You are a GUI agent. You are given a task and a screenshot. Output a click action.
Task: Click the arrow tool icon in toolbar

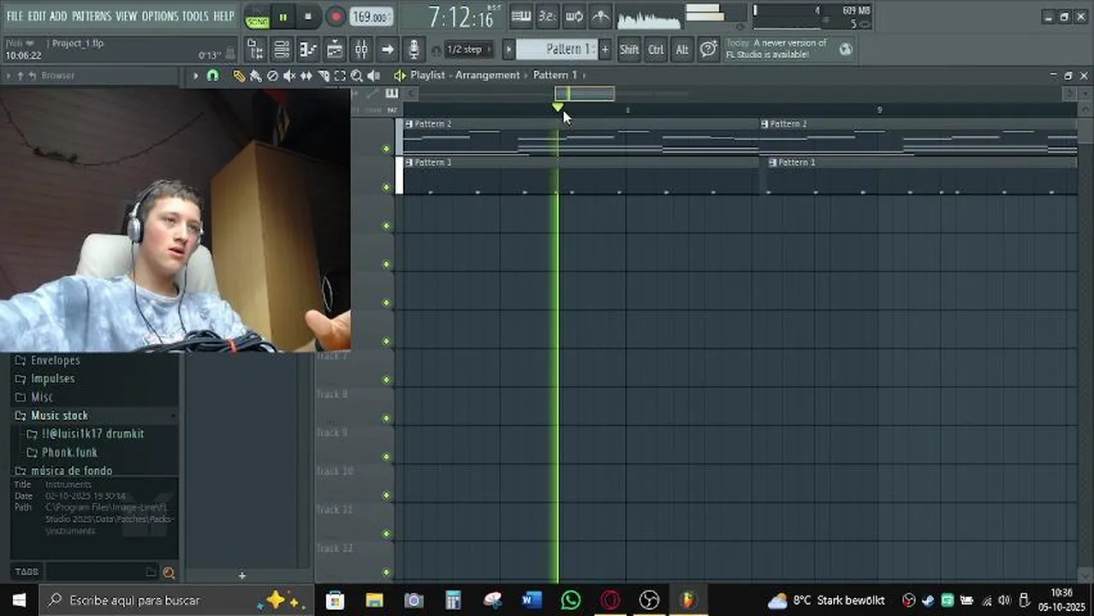(x=388, y=50)
